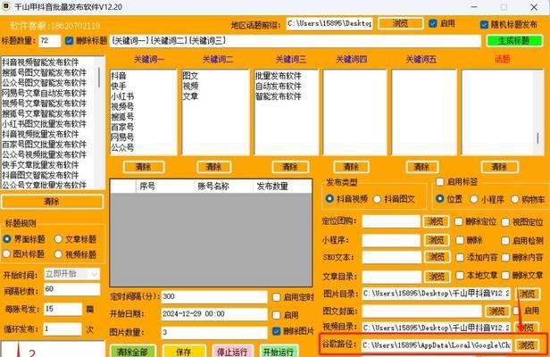Browse for SEO文本 file with 浏览

437,257
